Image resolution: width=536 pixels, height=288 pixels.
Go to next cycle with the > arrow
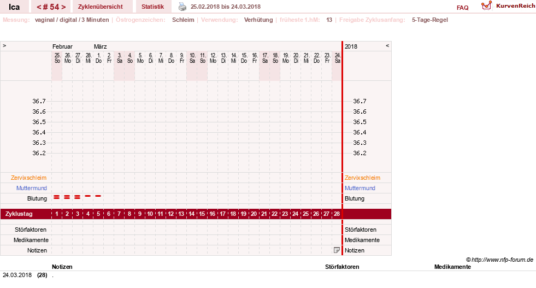point(63,7)
